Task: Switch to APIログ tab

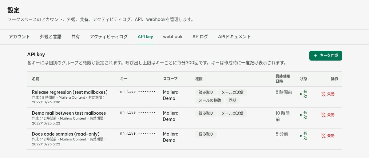Action: [200, 37]
